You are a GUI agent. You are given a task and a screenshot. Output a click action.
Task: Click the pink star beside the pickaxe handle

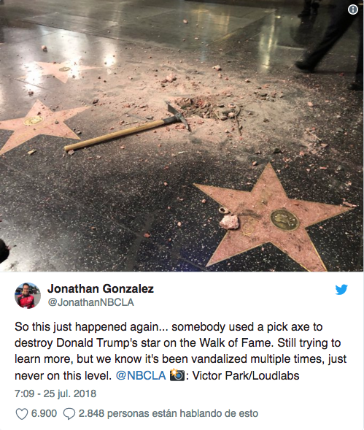pos(41,125)
